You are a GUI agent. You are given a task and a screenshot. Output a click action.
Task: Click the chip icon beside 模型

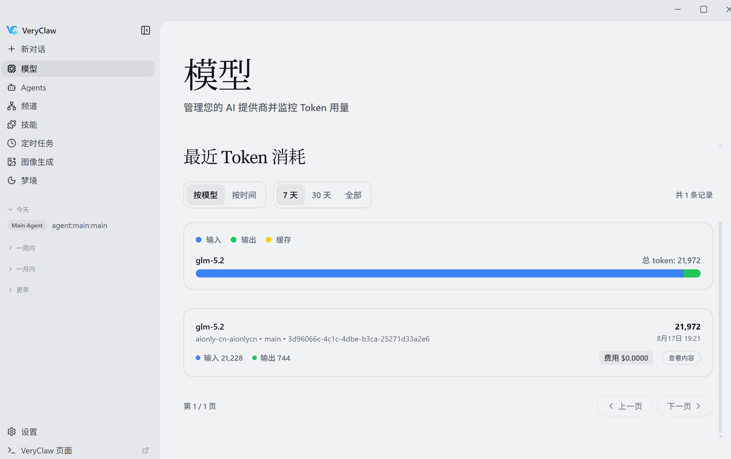(x=12, y=69)
